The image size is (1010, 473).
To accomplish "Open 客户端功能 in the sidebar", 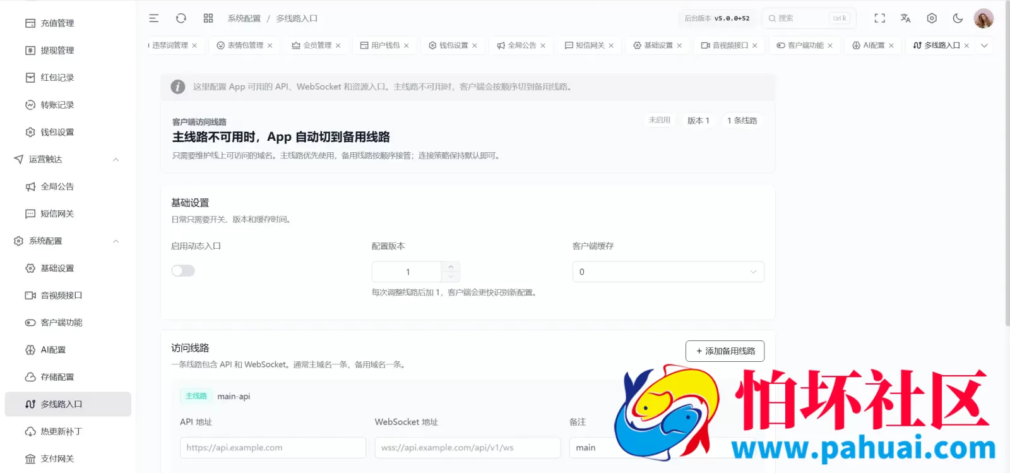I will tap(68, 322).
